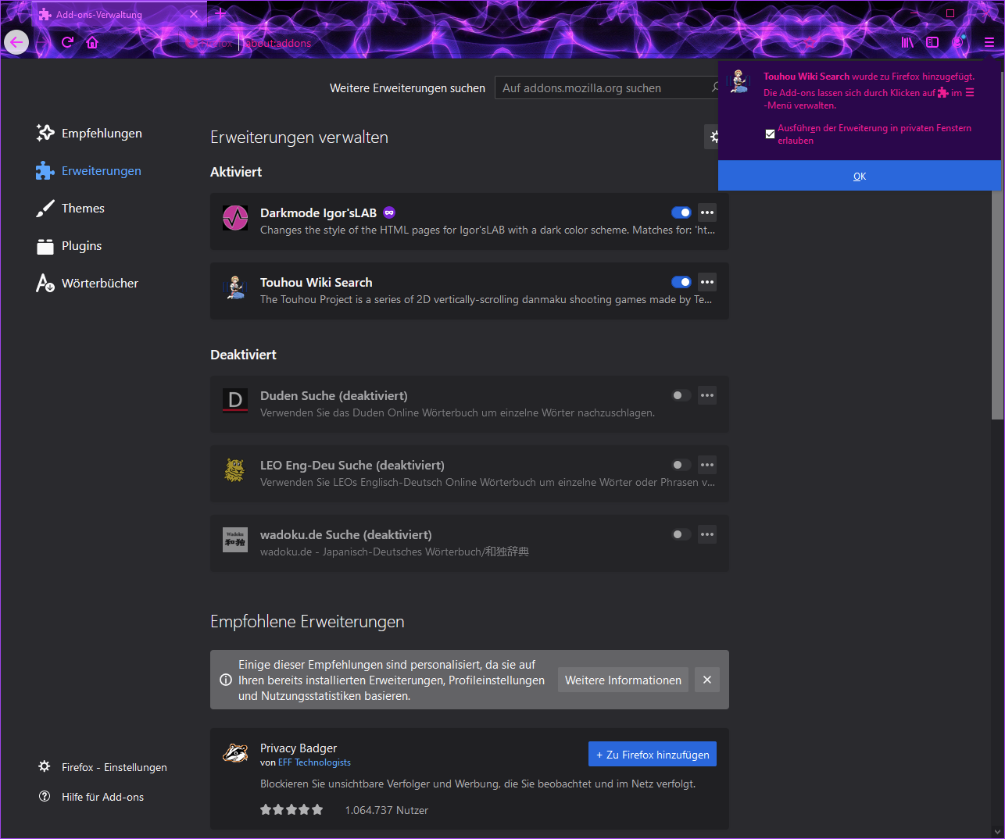Open the tools gear for all add-ons
Image resolution: width=1005 pixels, height=839 pixels.
[x=712, y=137]
